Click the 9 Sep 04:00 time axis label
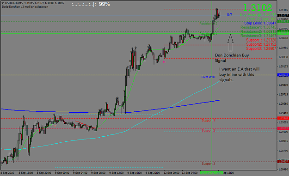Image resolution: width=289 pixels, height=176 pixels. click(80, 173)
